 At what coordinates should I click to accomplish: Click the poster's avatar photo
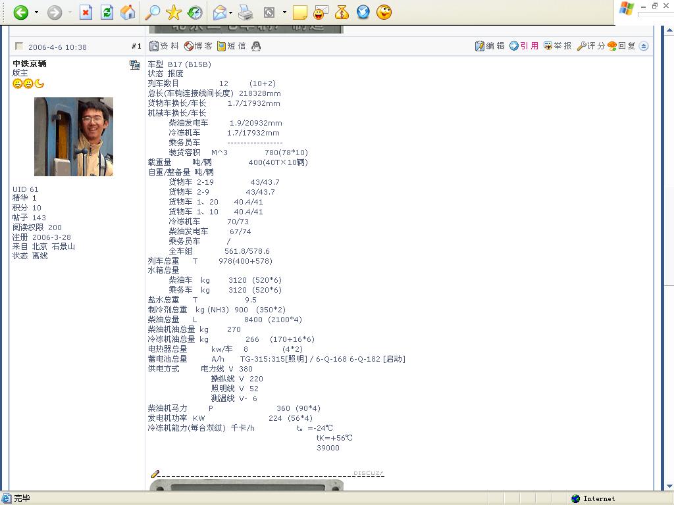tap(74, 137)
